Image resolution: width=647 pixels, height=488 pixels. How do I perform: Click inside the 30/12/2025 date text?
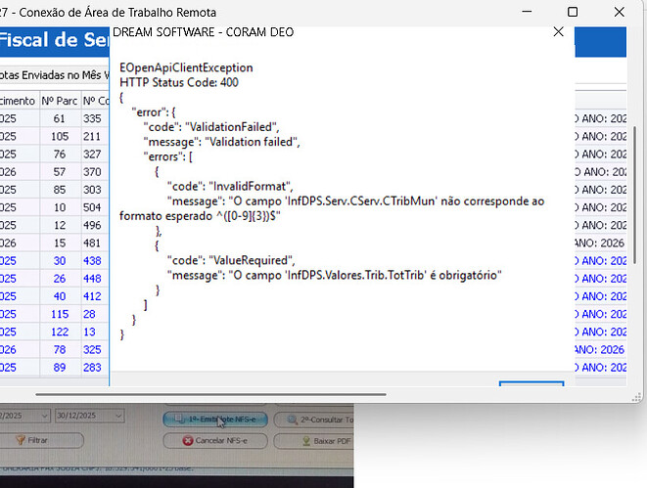coord(83,418)
